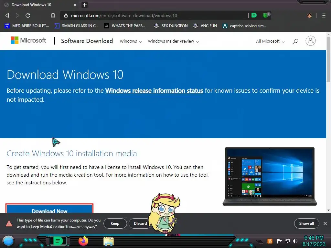The width and height of the screenshot is (331, 248).
Task: Click Show all downloads
Action: [x=306, y=223]
